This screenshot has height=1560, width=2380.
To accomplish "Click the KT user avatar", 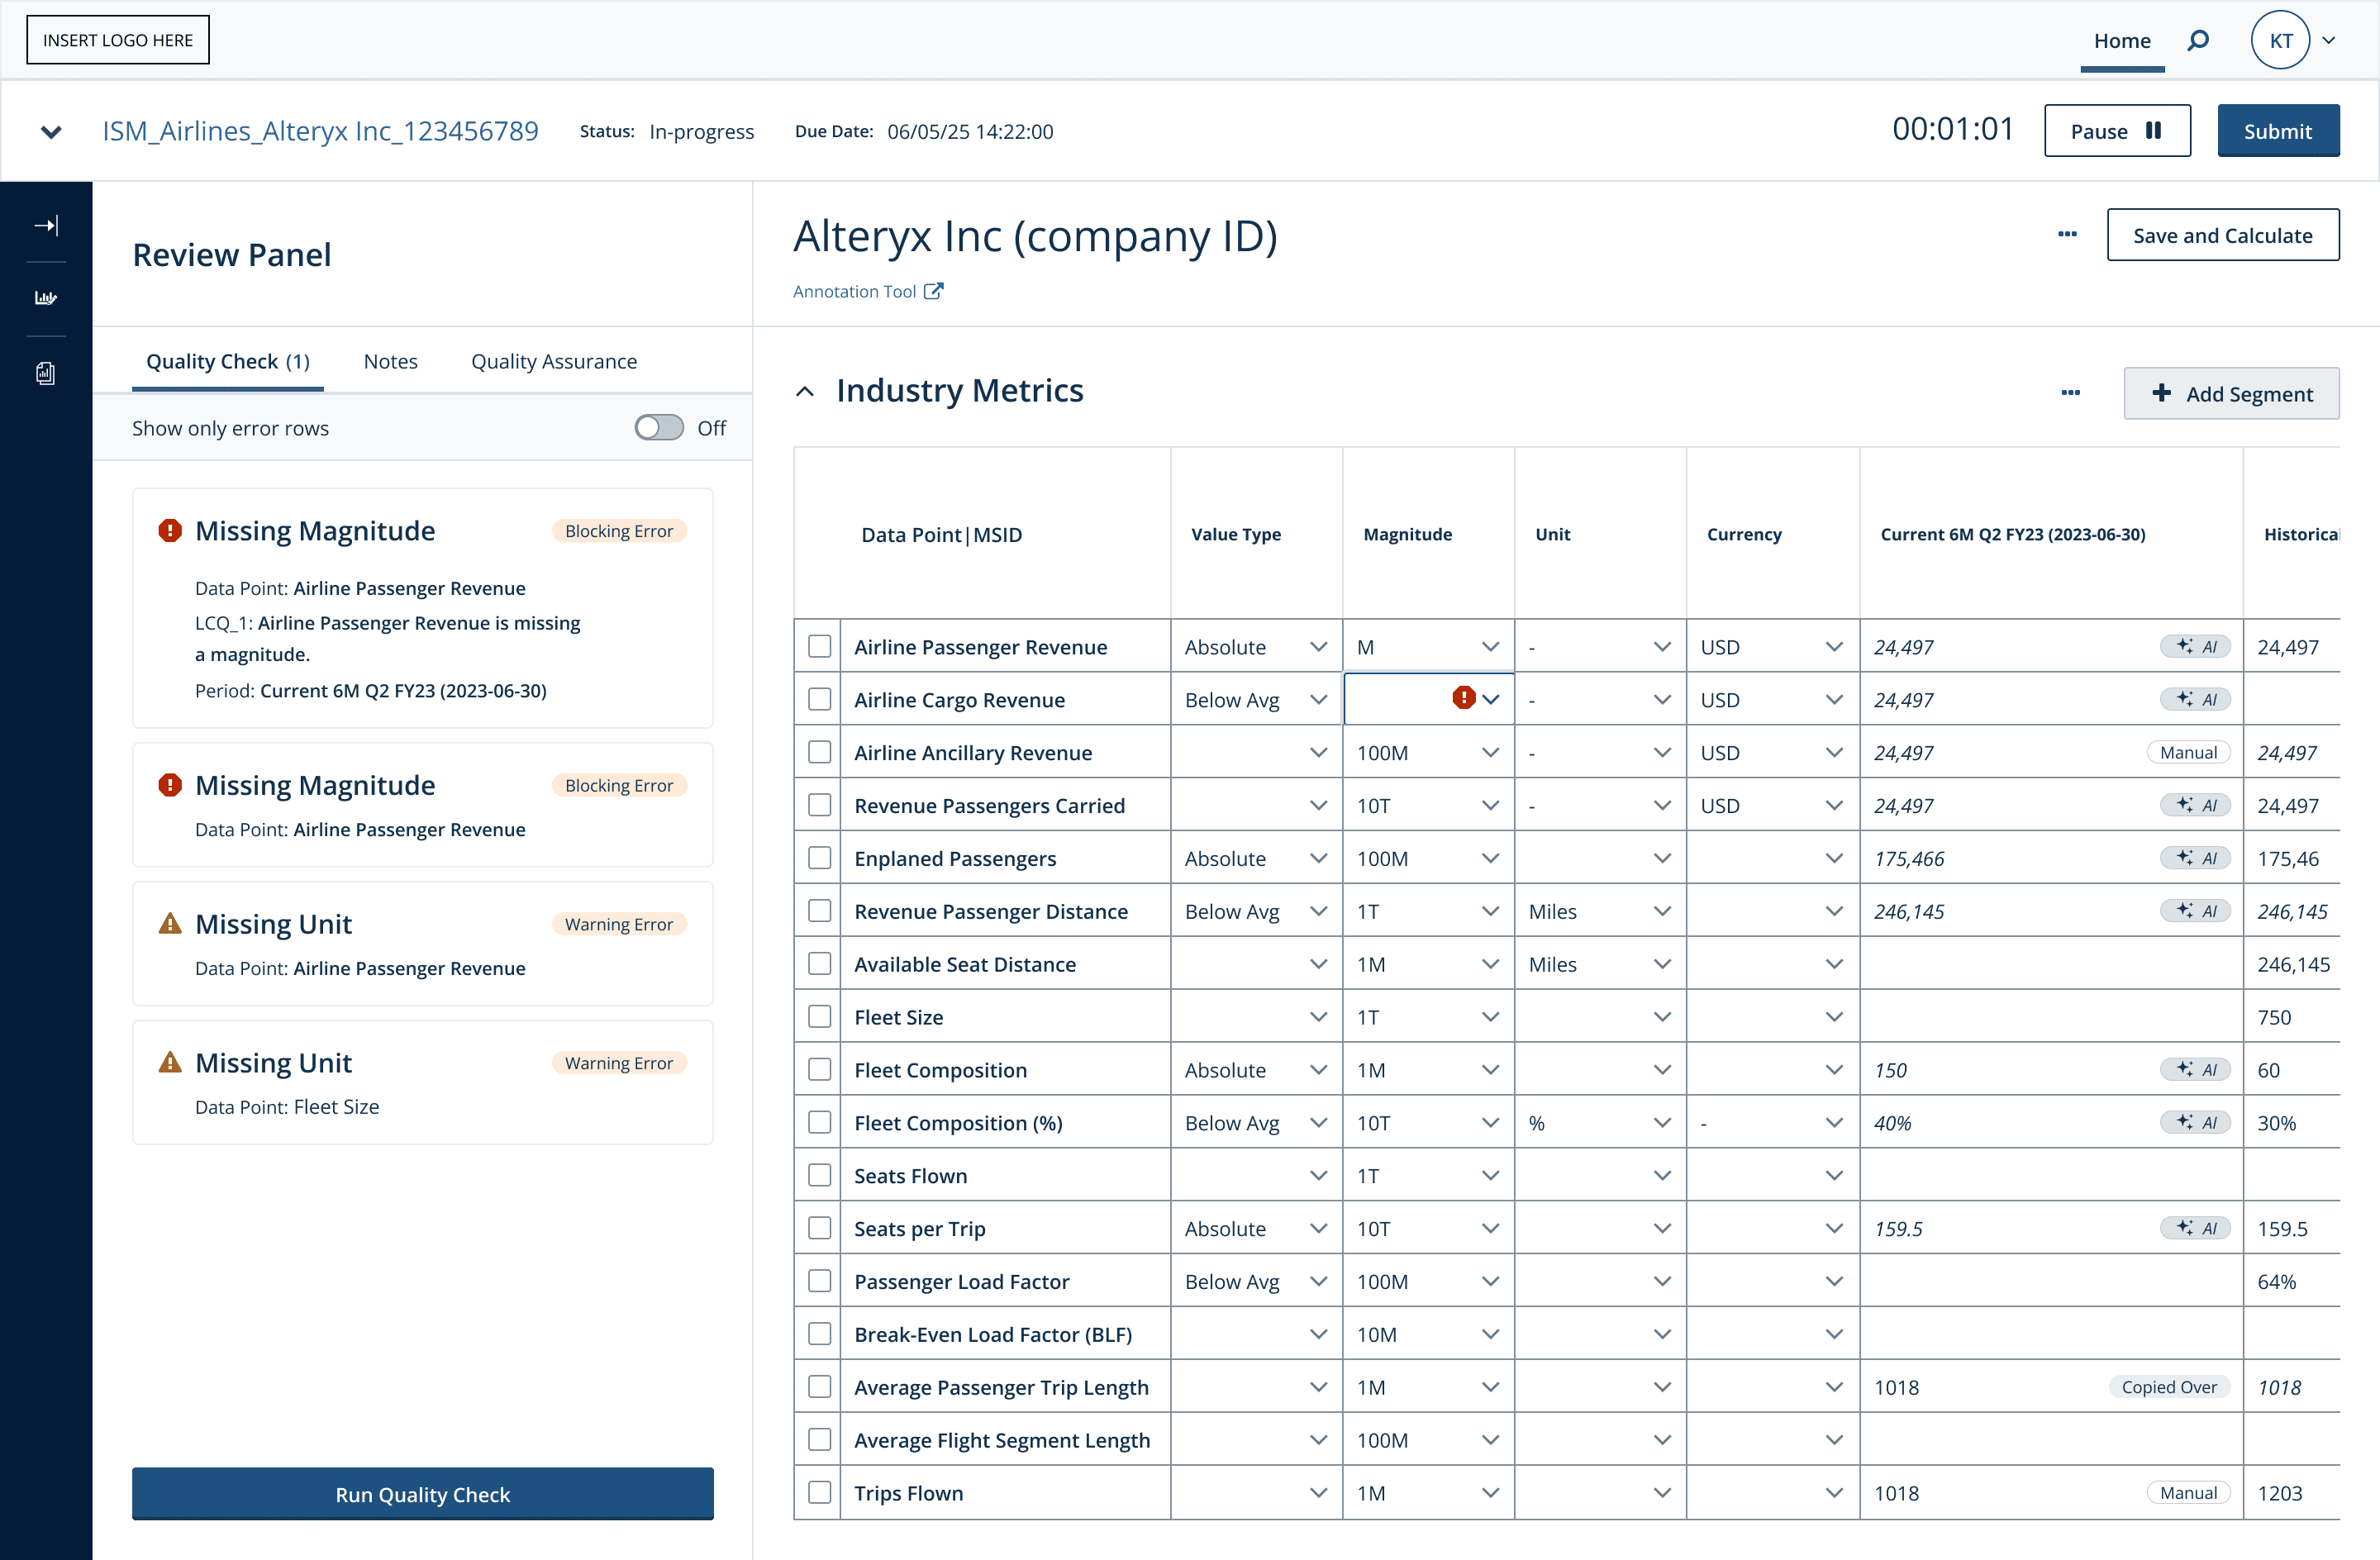I will coord(2280,40).
